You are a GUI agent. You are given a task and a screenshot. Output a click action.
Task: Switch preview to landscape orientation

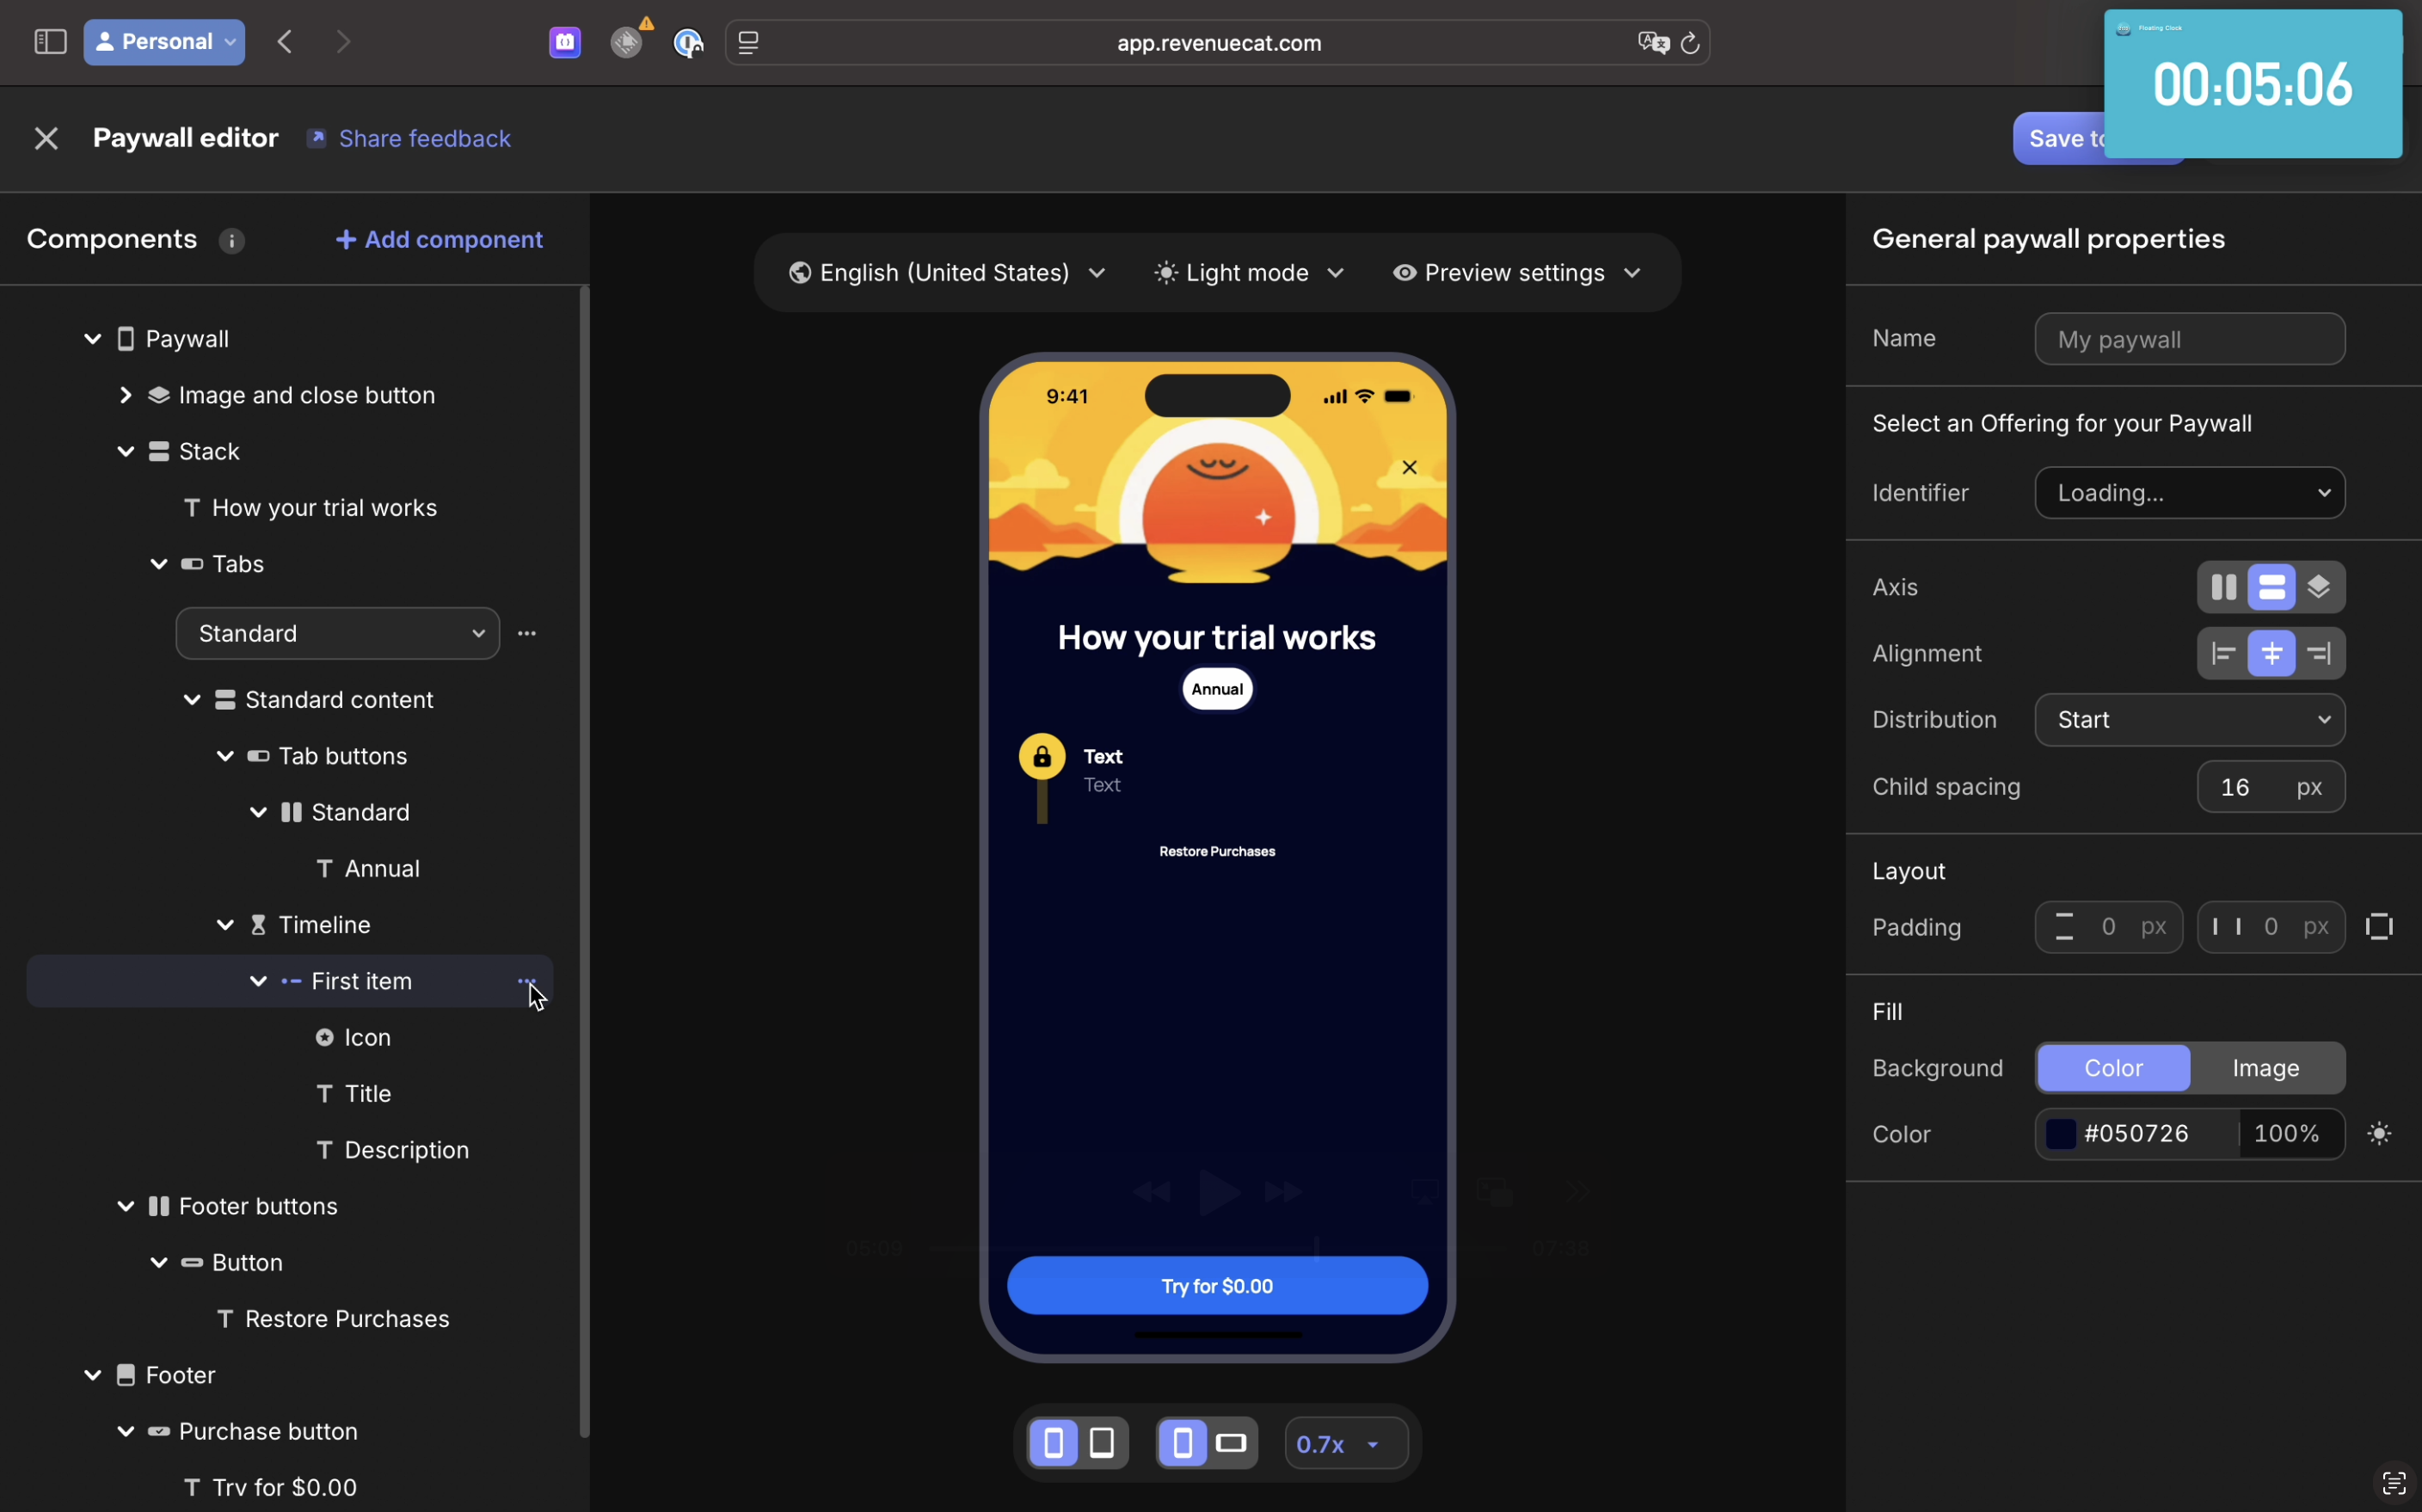1231,1443
